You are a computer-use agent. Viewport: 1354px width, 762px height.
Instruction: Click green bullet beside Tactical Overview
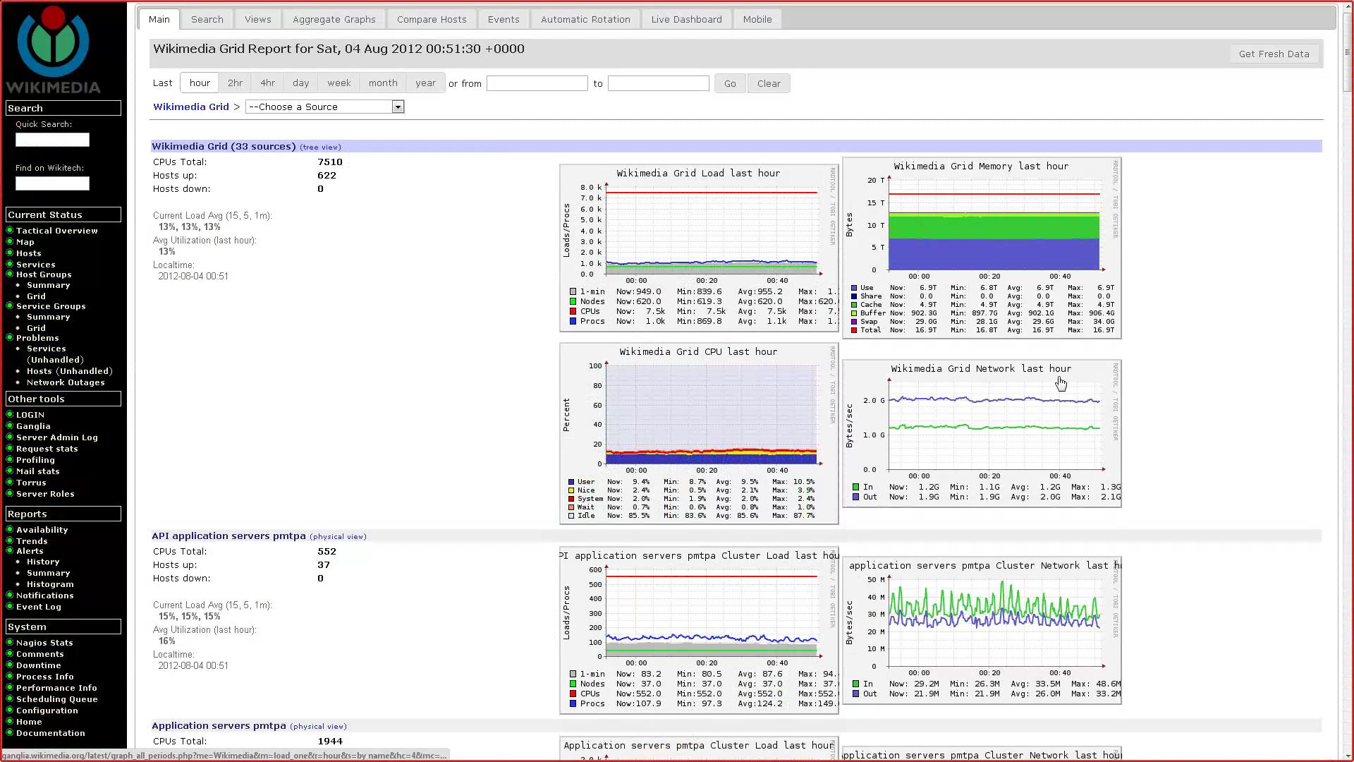point(10,230)
